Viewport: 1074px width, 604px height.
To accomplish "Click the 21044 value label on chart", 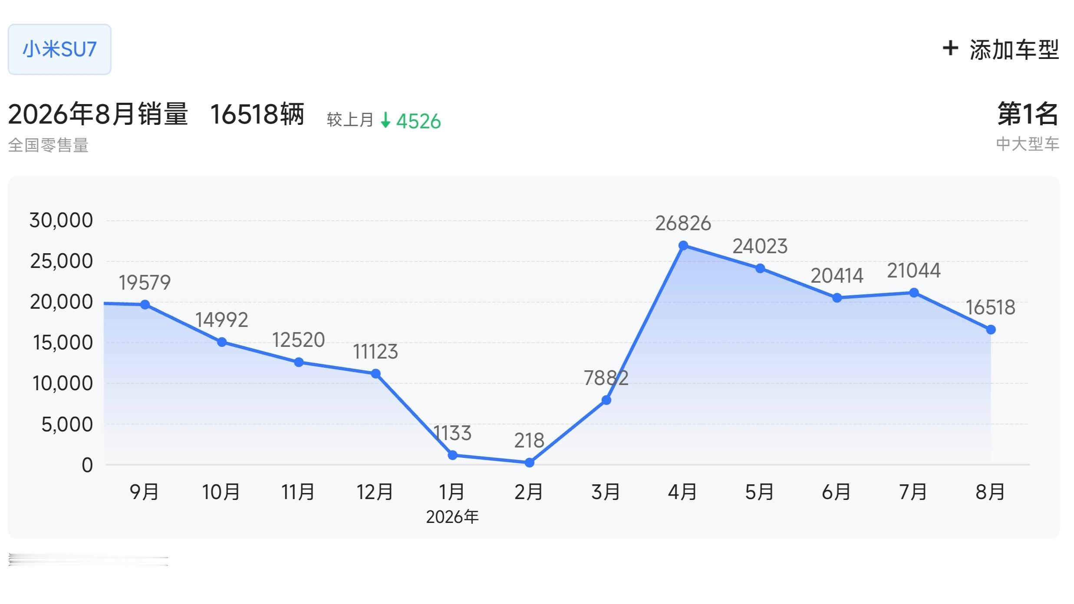I will pyautogui.click(x=914, y=271).
